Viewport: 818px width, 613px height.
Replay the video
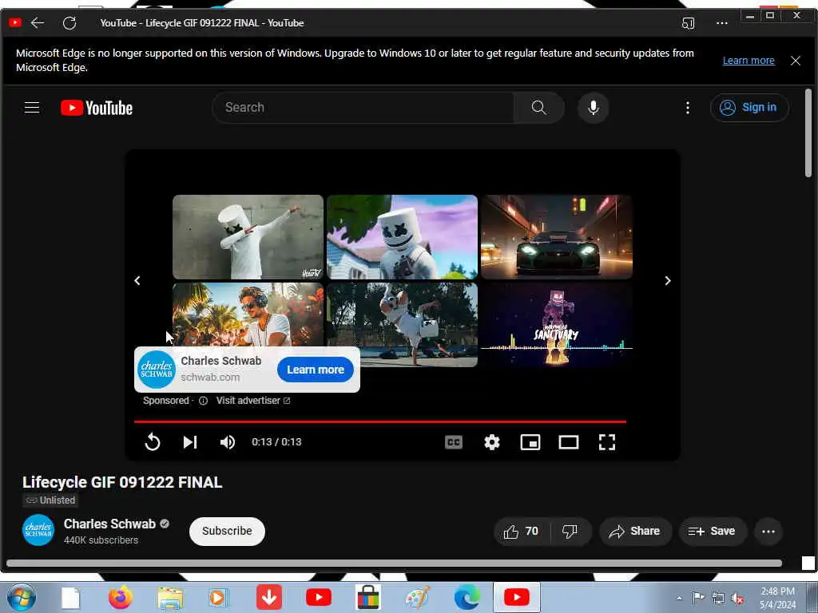[153, 442]
